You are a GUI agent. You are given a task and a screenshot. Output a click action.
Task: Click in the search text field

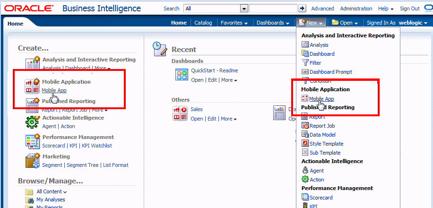[x=273, y=9]
